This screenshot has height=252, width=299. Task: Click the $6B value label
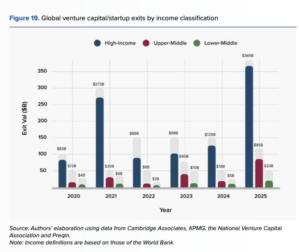(x=119, y=173)
